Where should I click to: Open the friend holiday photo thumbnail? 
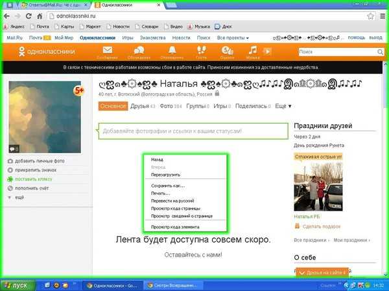318,187
